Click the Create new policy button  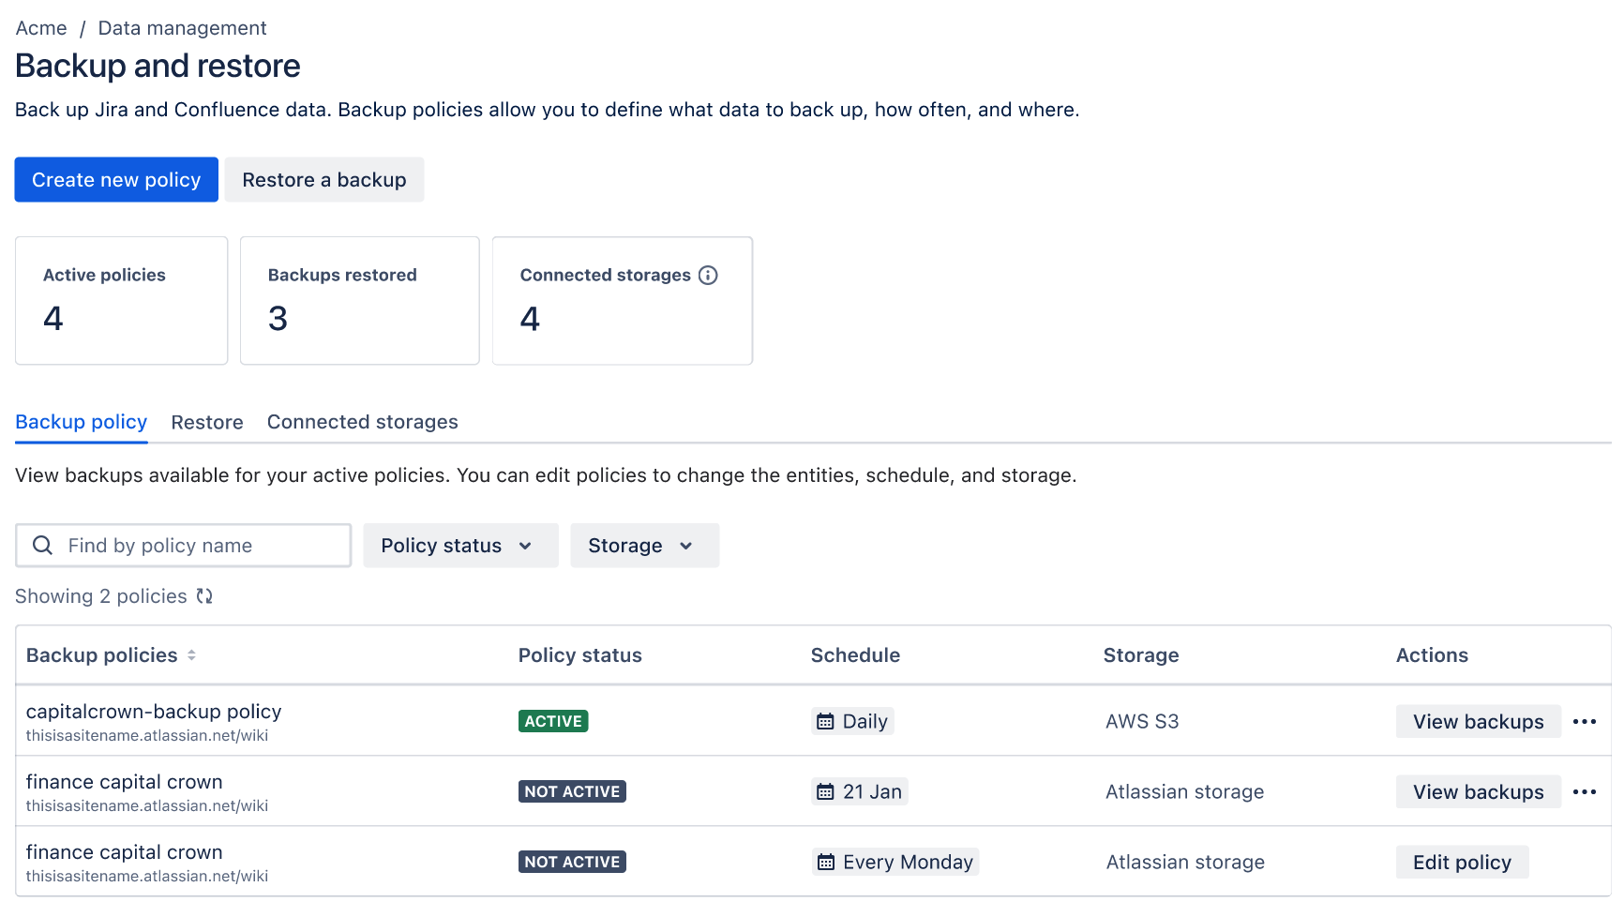point(115,179)
